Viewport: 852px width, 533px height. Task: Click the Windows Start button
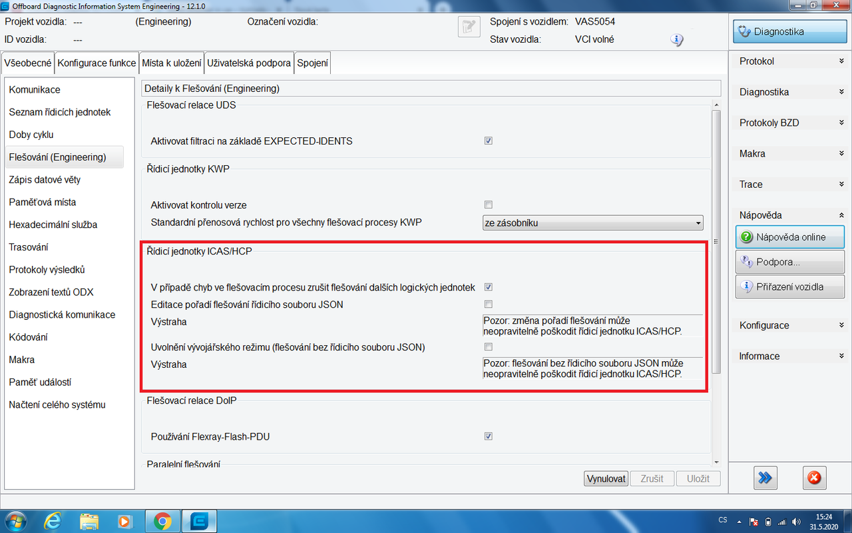(16, 520)
